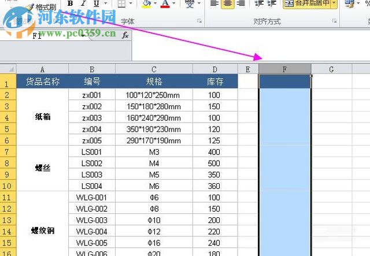The image size is (370, 256).
Task: Select column D header
Action: coord(215,69)
